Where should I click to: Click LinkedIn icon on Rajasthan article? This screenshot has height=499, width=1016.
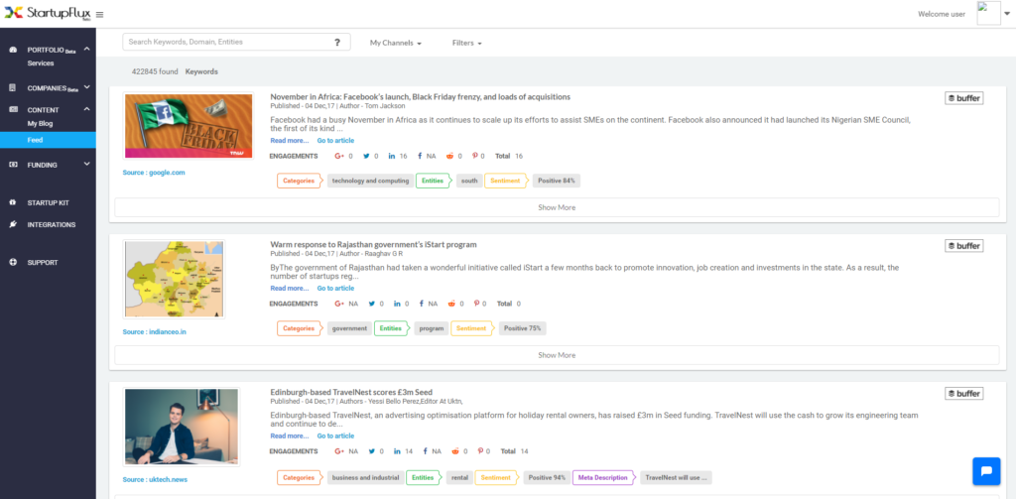tap(397, 304)
